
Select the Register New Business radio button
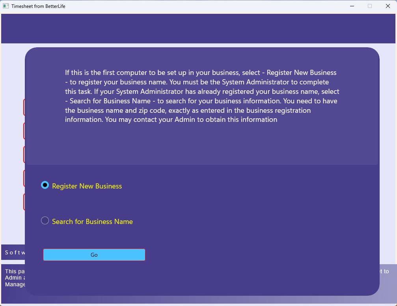45,185
